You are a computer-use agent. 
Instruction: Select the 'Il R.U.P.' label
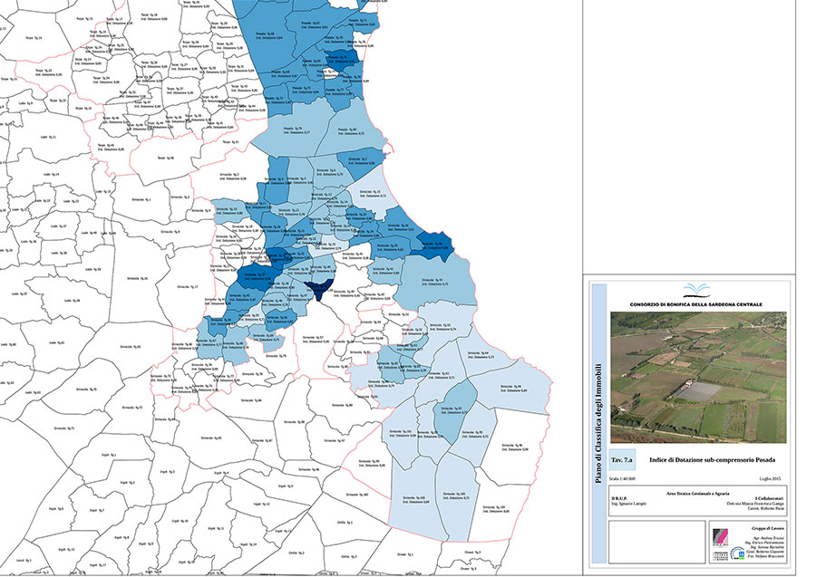point(619,498)
